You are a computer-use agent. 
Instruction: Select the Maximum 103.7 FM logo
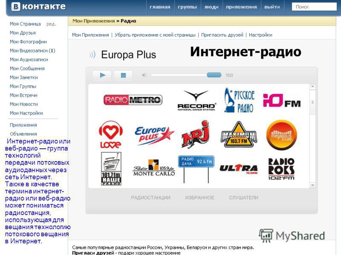point(239,135)
